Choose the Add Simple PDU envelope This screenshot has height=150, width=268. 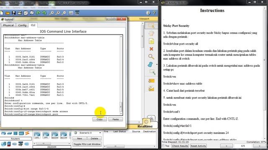click(151, 81)
